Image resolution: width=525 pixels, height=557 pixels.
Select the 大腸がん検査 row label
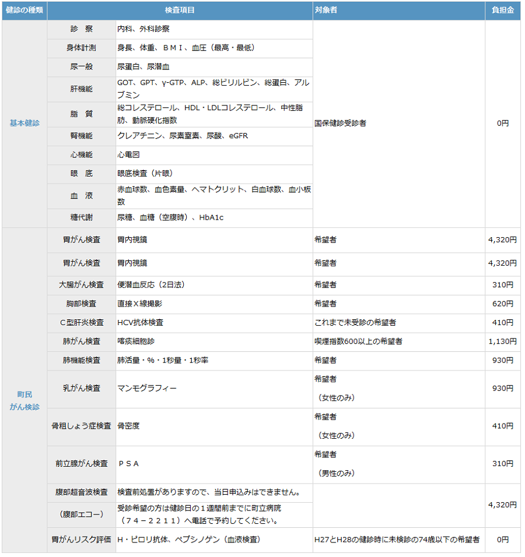82,285
